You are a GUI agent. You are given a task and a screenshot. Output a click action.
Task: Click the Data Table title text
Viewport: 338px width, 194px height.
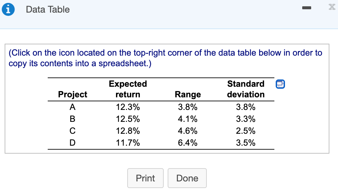(x=47, y=9)
